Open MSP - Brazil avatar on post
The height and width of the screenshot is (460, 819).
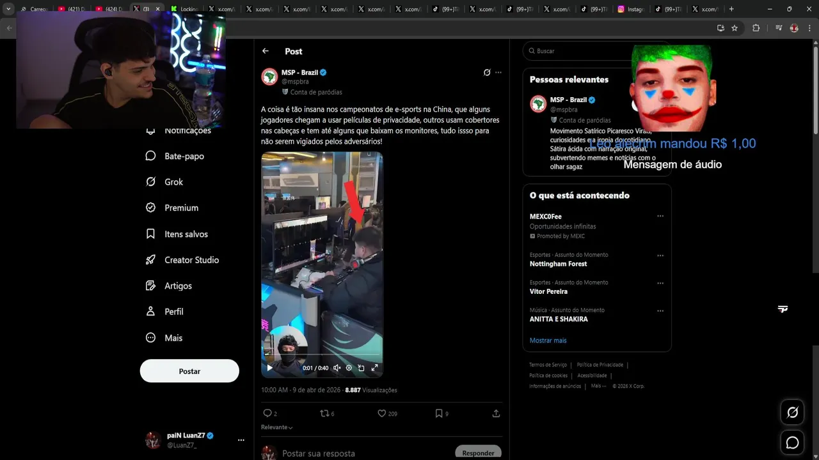coord(269,77)
